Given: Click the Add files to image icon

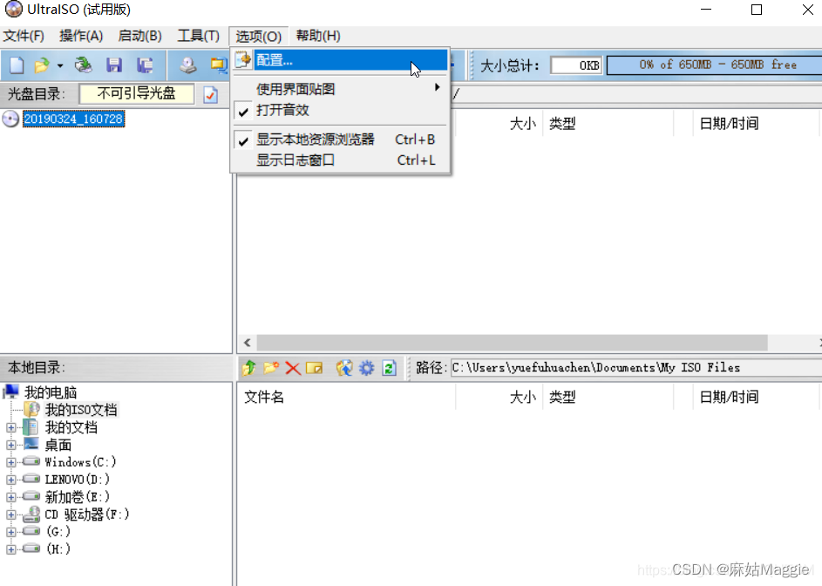Looking at the screenshot, I should (344, 368).
